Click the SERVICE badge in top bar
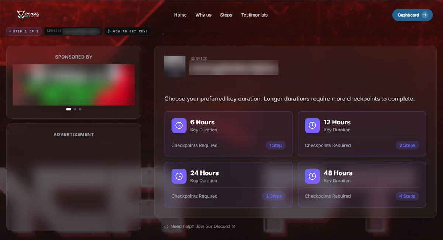Image resolution: width=443 pixels, height=240 pixels. point(73,31)
